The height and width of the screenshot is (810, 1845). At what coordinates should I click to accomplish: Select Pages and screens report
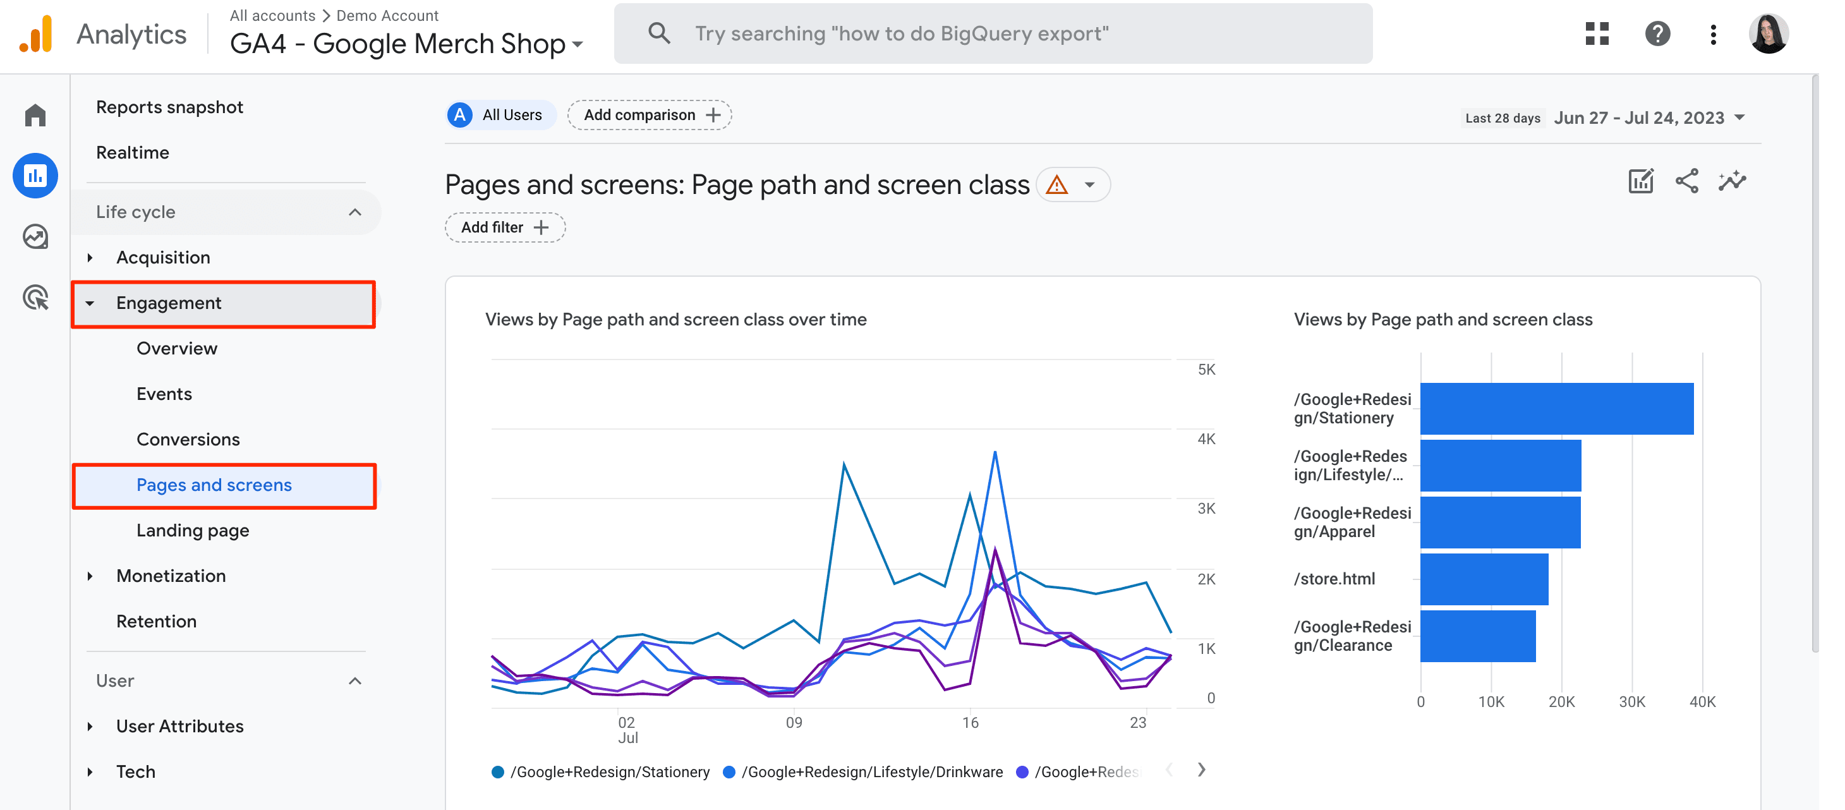[x=225, y=486]
